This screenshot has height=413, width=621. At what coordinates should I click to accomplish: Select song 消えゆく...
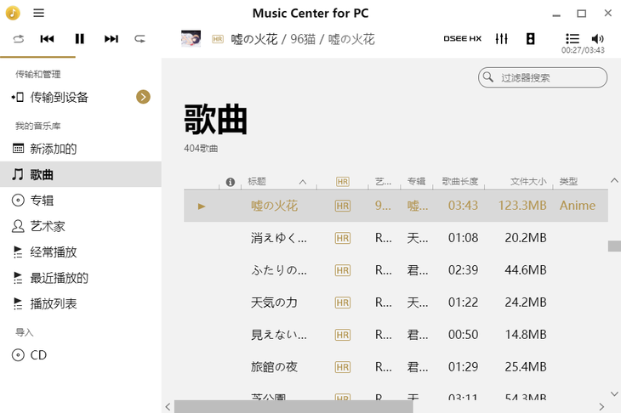pos(396,238)
